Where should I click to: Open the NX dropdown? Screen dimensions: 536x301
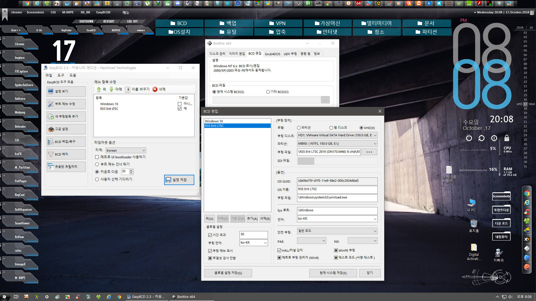(363, 241)
